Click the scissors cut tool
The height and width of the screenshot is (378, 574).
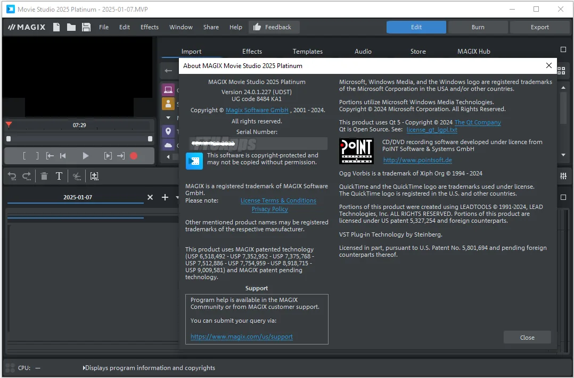[x=77, y=177]
